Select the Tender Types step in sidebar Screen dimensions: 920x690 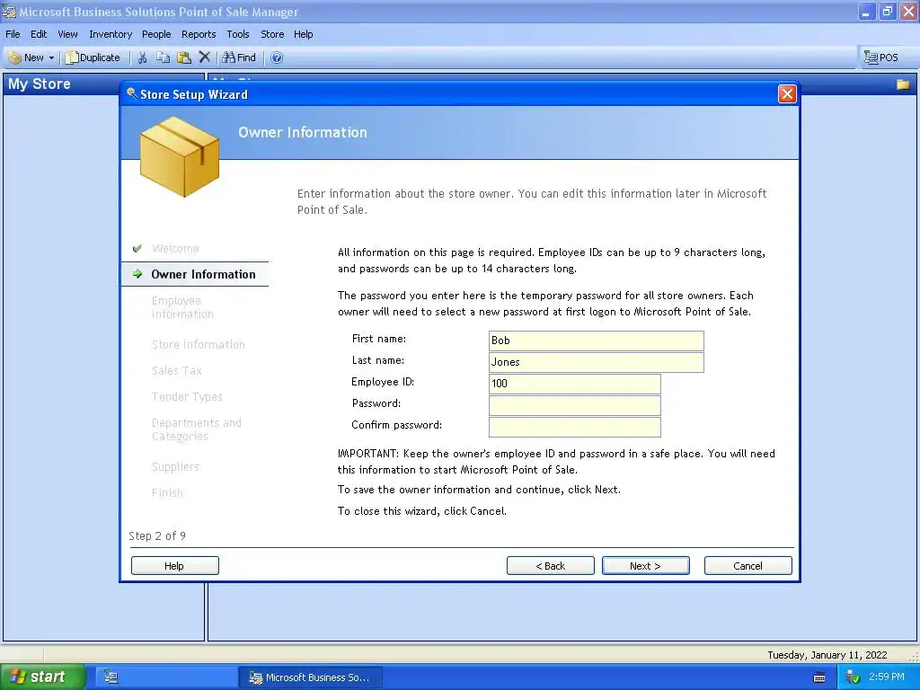(187, 396)
